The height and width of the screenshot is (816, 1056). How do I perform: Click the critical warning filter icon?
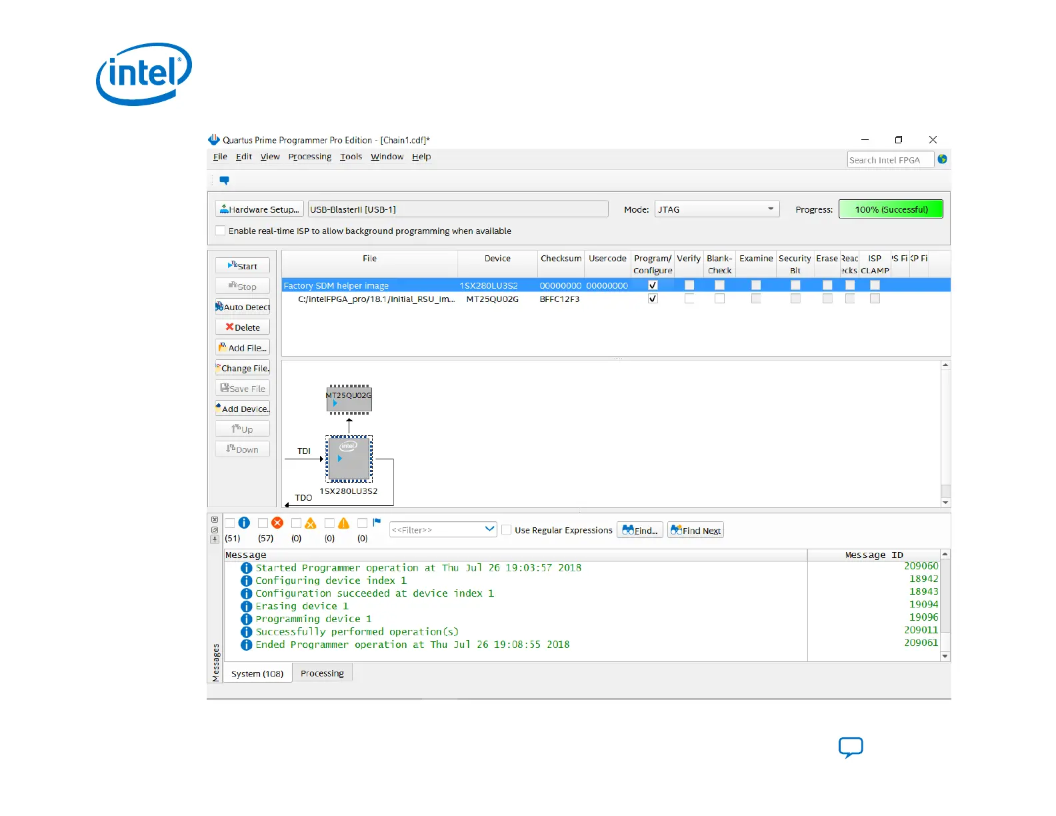click(x=311, y=523)
